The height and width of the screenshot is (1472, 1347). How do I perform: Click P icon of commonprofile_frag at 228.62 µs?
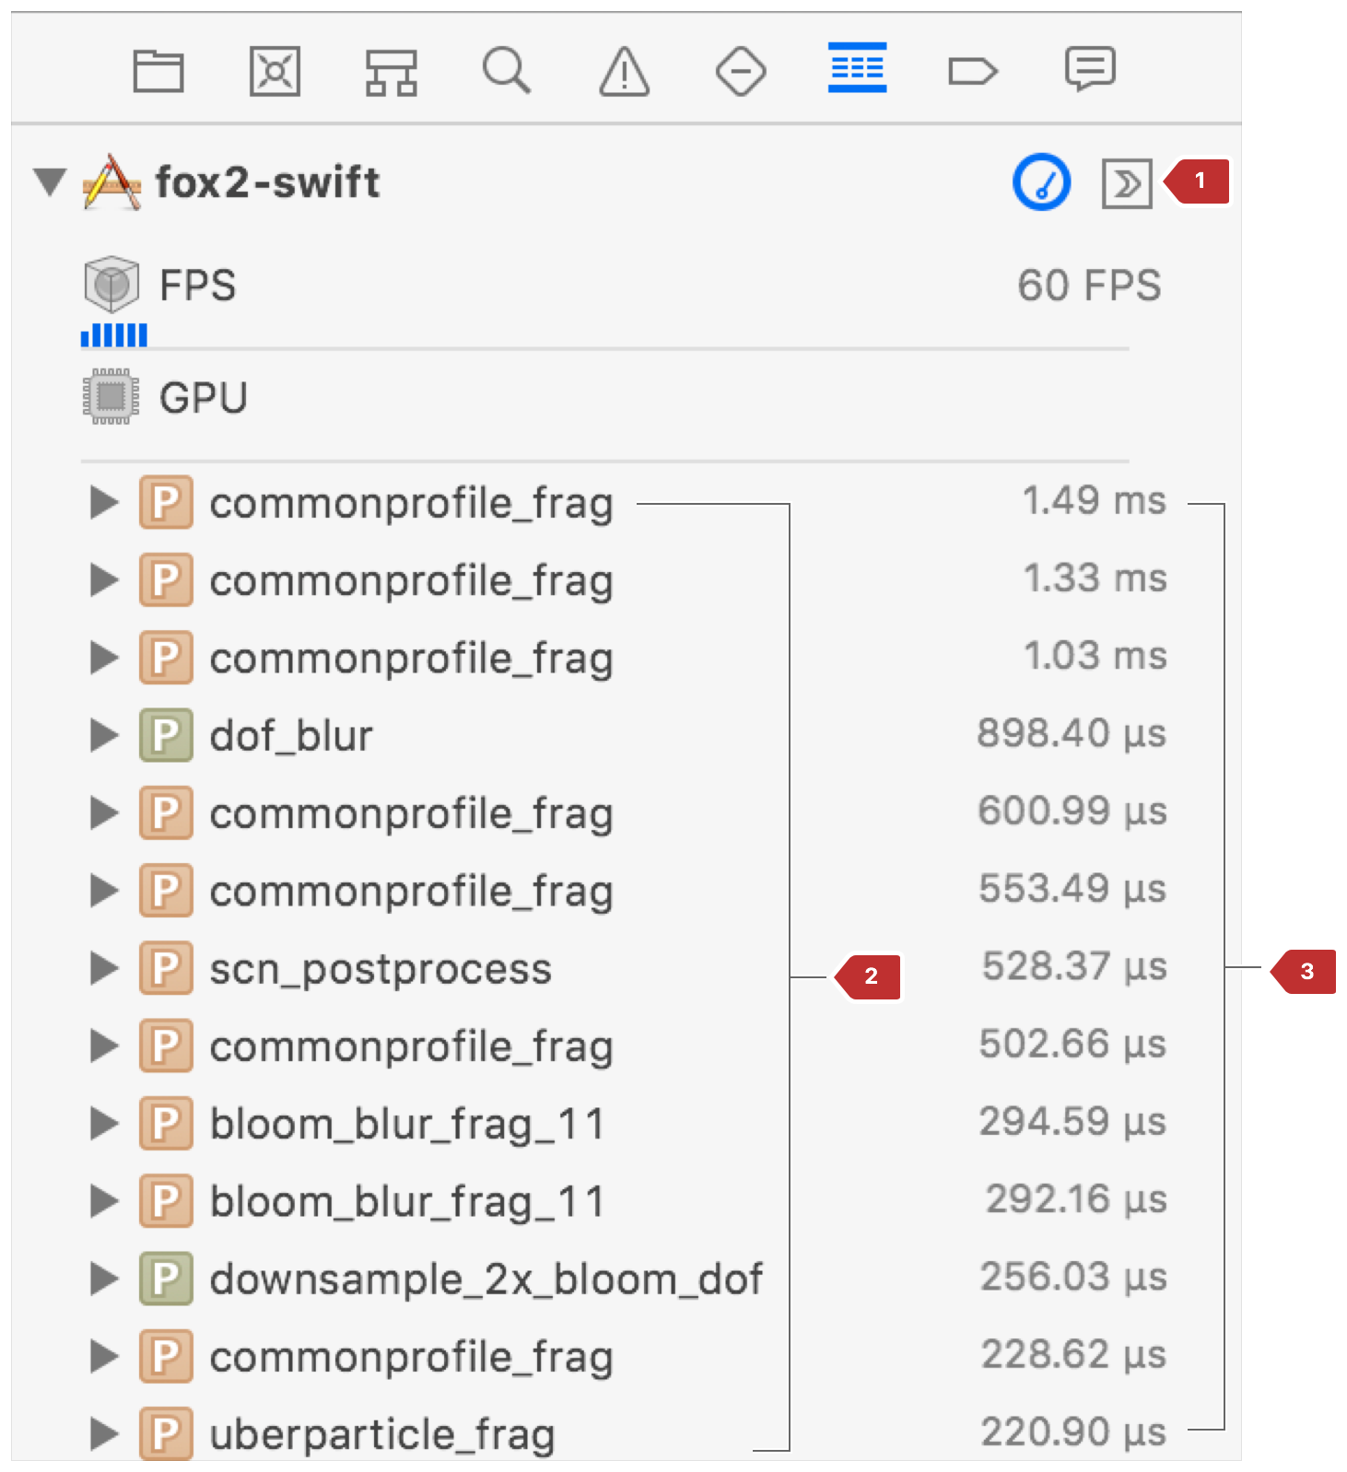click(x=166, y=1356)
